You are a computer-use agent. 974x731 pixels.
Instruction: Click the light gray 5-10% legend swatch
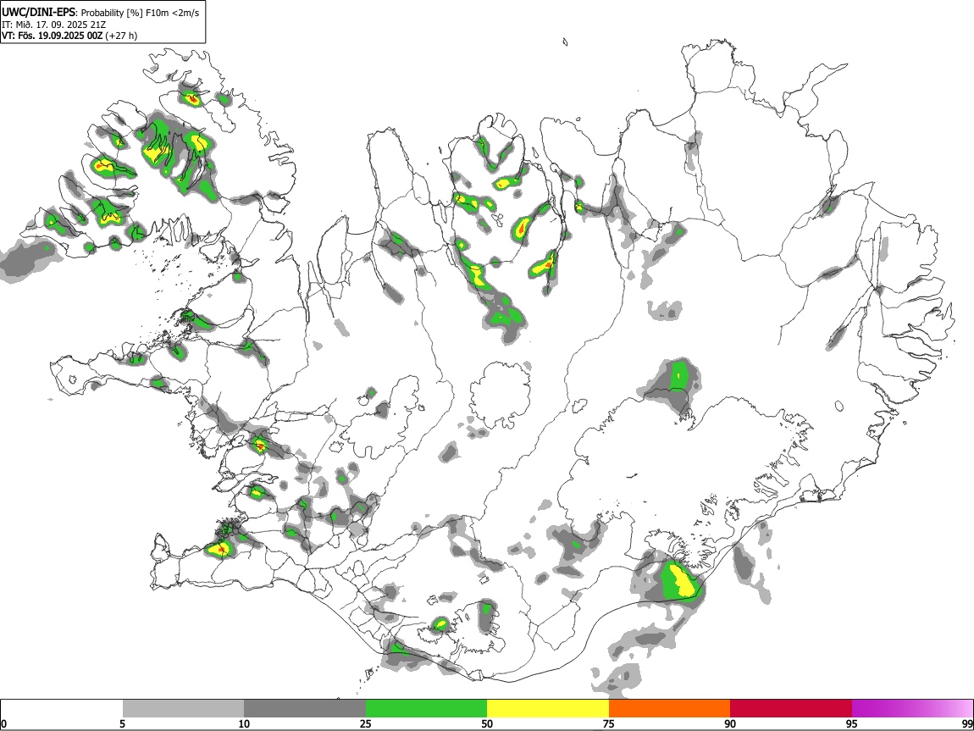pyautogui.click(x=183, y=708)
